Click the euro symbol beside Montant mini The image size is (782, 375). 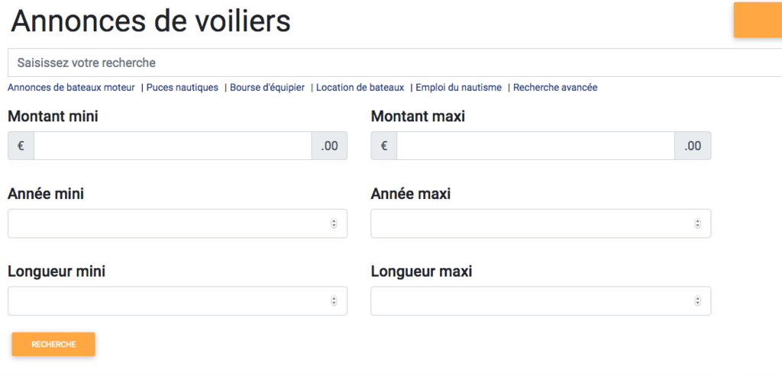click(x=21, y=146)
